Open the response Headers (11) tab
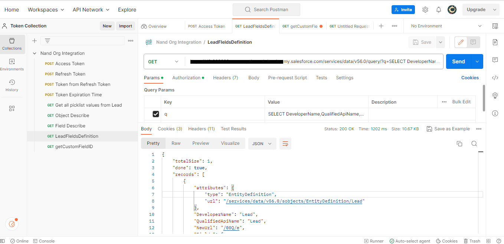Image resolution: width=504 pixels, height=244 pixels. 202,129
